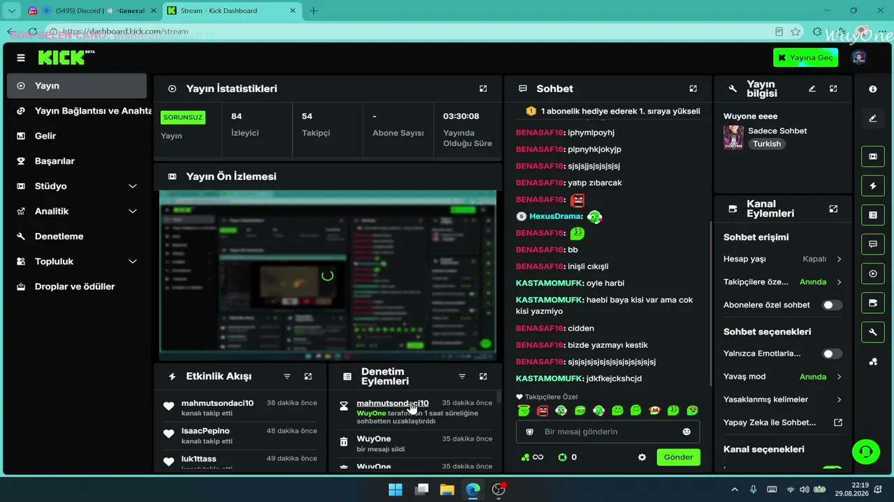
Task: Click the KICK logo in the header
Action: tap(66, 57)
